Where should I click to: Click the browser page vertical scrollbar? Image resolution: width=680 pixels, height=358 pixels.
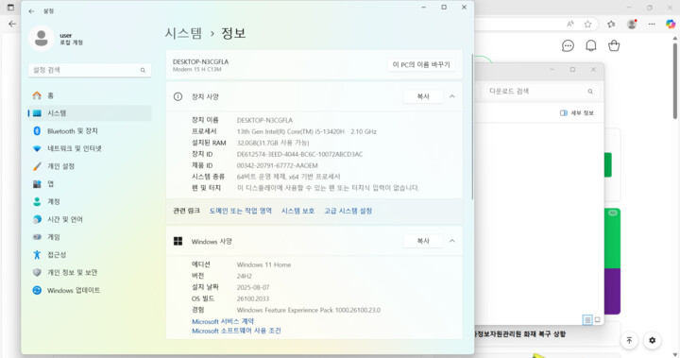tap(675, 80)
